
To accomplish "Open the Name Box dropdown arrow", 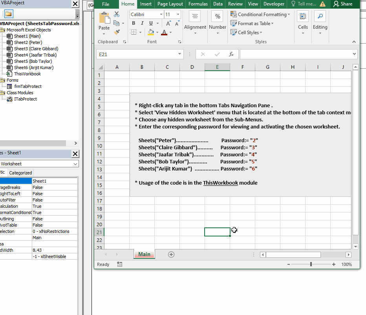I will click(x=180, y=54).
